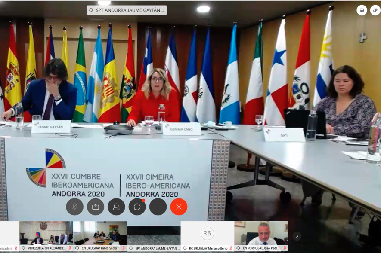Unmute the microphone in the call controls
Screen dimensions: 381x253
(74, 207)
